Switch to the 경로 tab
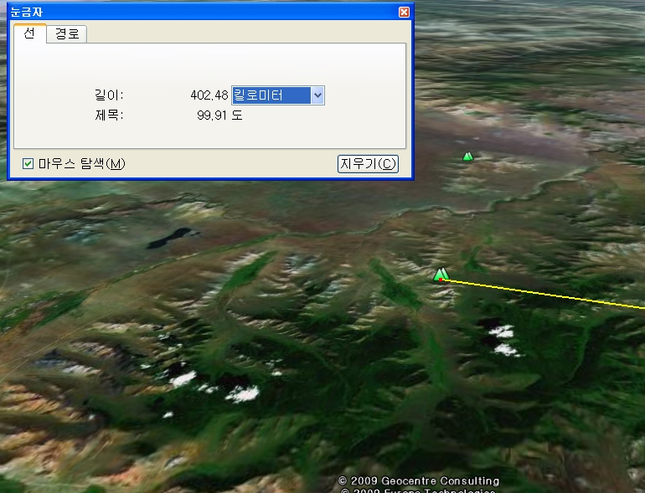 [67, 33]
